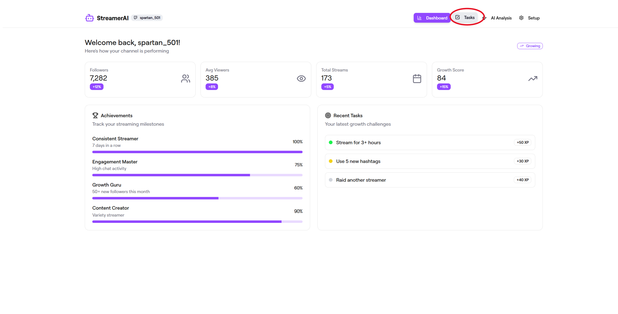The image size is (618, 314).
Task: Click the gray status dot for Raid another streamer
Action: 331,180
